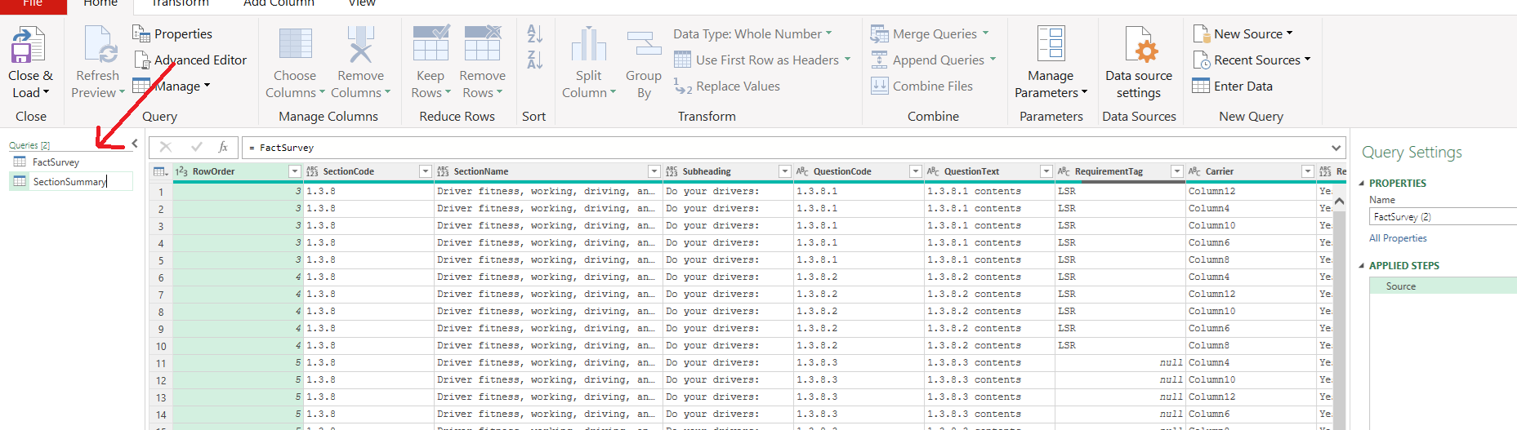Open Data source settings
This screenshot has height=430, width=1517.
(x=1139, y=46)
